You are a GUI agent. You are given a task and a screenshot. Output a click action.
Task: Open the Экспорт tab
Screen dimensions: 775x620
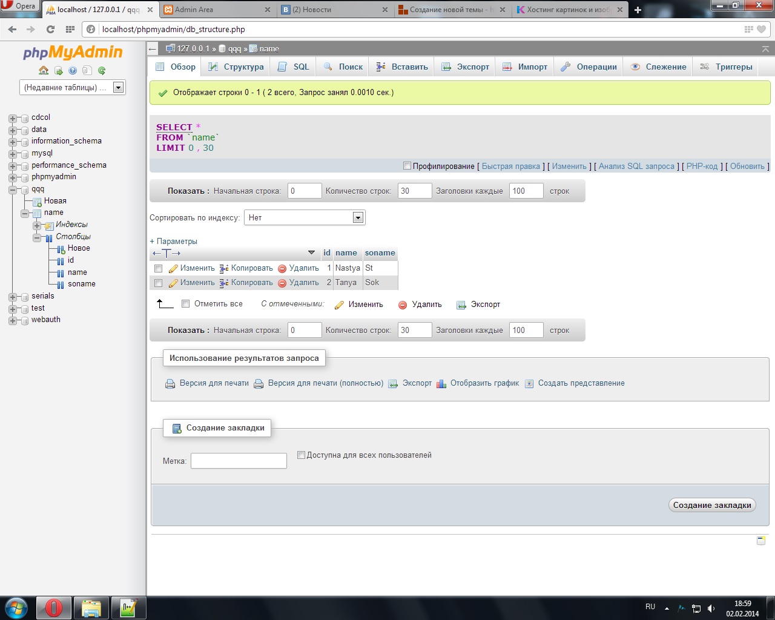pyautogui.click(x=466, y=67)
